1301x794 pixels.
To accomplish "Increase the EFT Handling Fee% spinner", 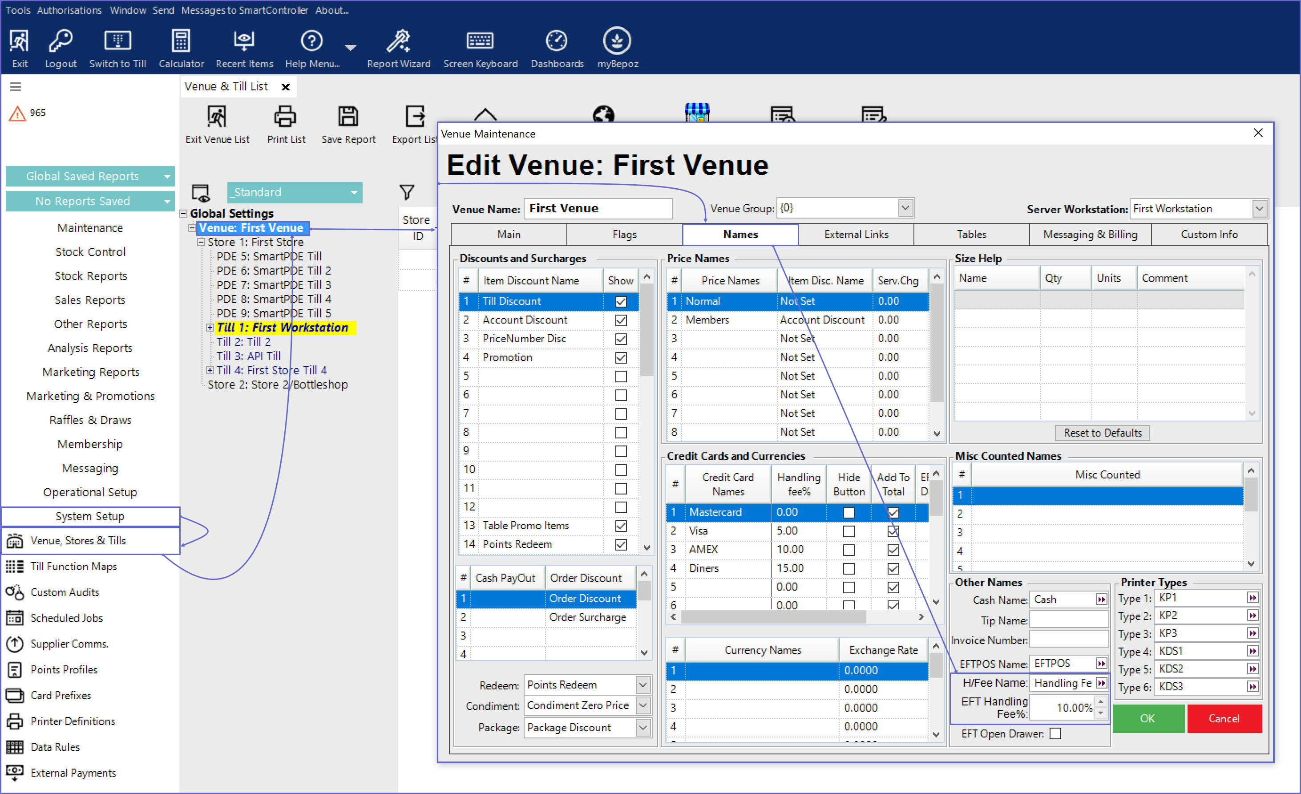I will [1100, 701].
